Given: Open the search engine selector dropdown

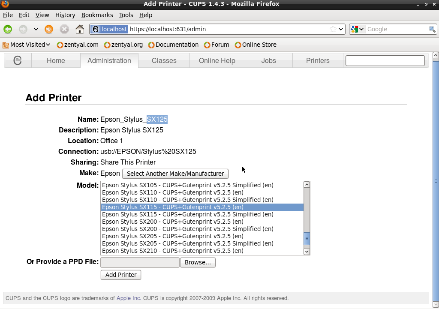Looking at the screenshot, I should coord(357,29).
